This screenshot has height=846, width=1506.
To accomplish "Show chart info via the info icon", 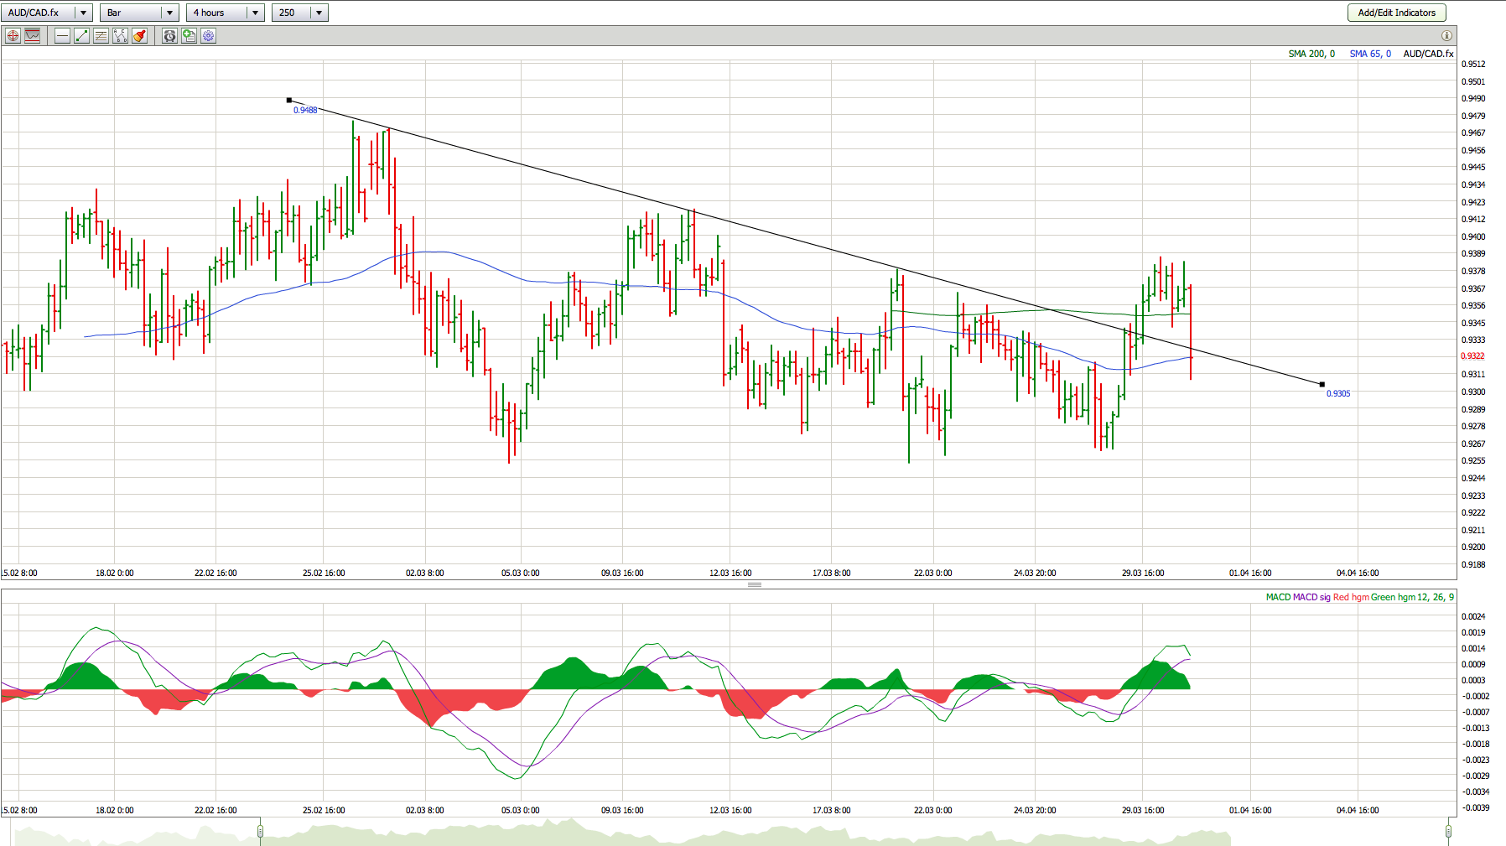I will pyautogui.click(x=1446, y=36).
